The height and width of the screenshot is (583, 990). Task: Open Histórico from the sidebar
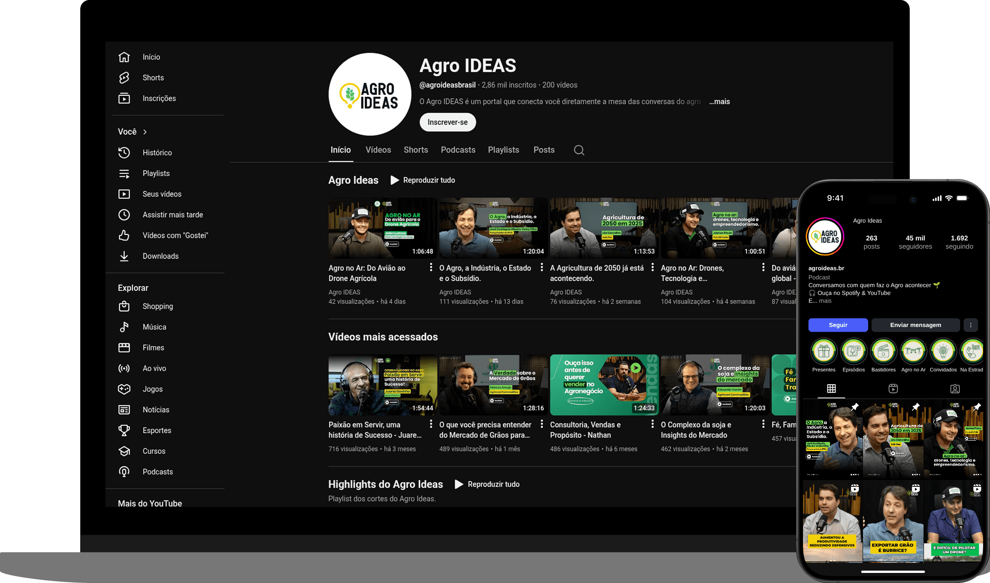[x=157, y=153]
